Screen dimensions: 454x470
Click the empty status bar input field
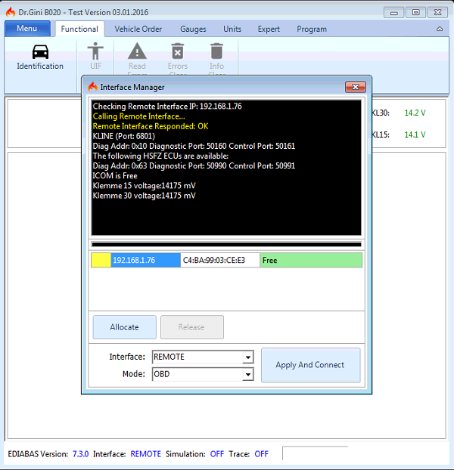pos(314,453)
